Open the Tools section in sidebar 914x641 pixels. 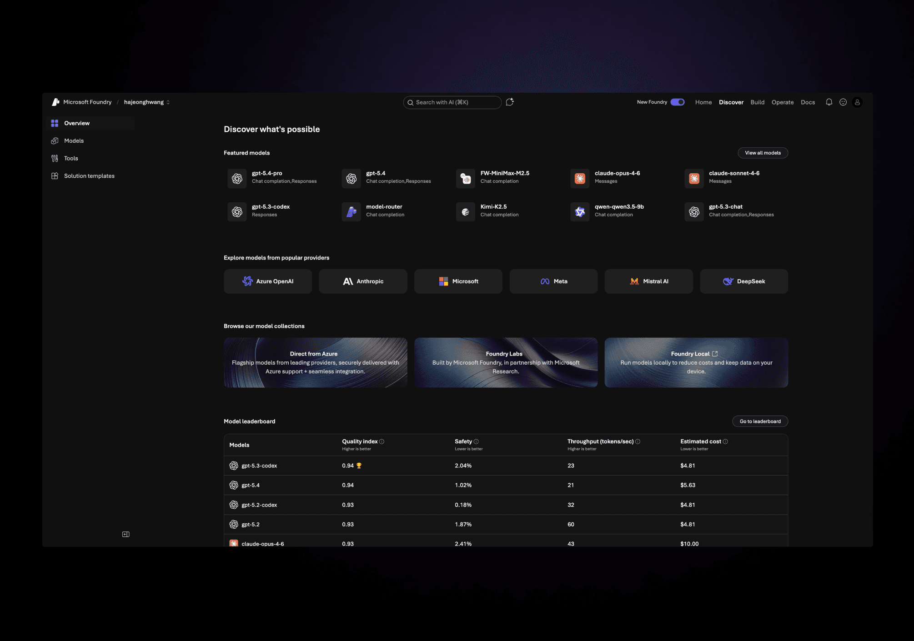(71, 158)
